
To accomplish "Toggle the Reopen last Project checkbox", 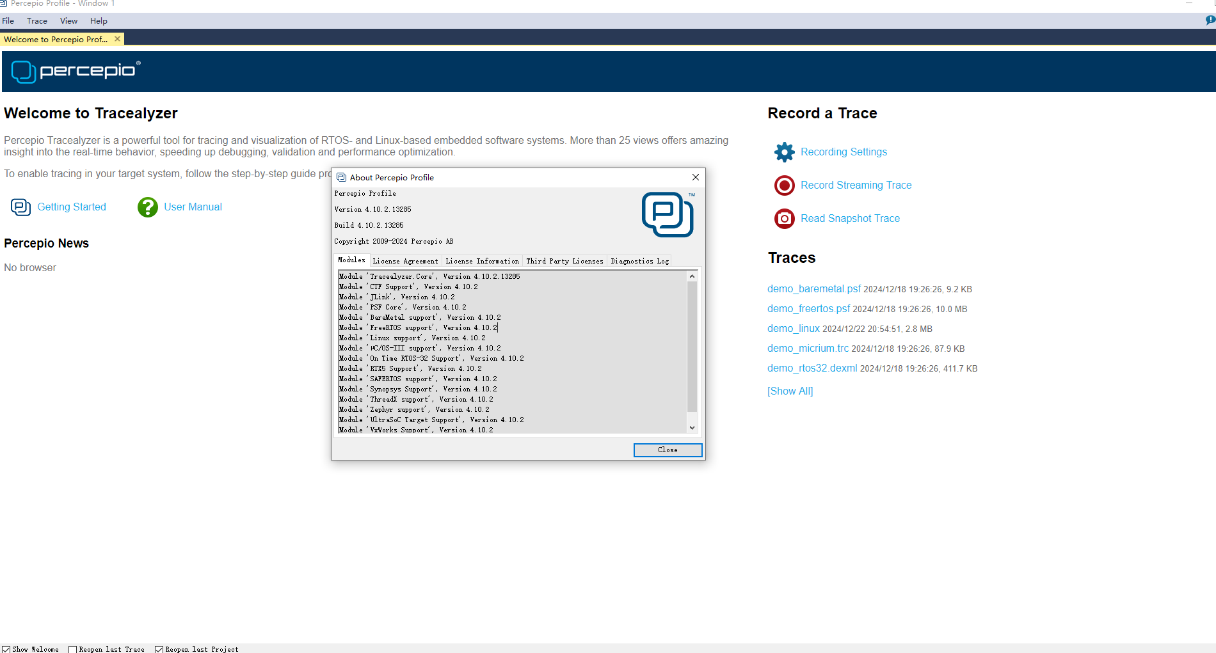I will click(159, 649).
